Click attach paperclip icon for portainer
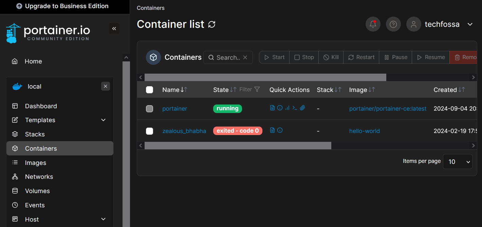The height and width of the screenshot is (227, 482). pos(302,108)
